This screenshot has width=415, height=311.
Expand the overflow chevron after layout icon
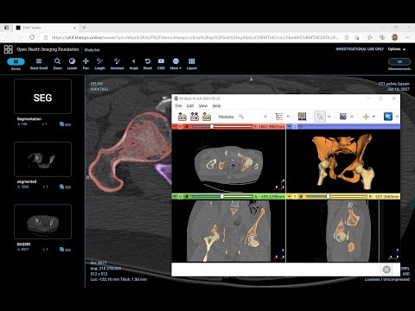coord(288,117)
